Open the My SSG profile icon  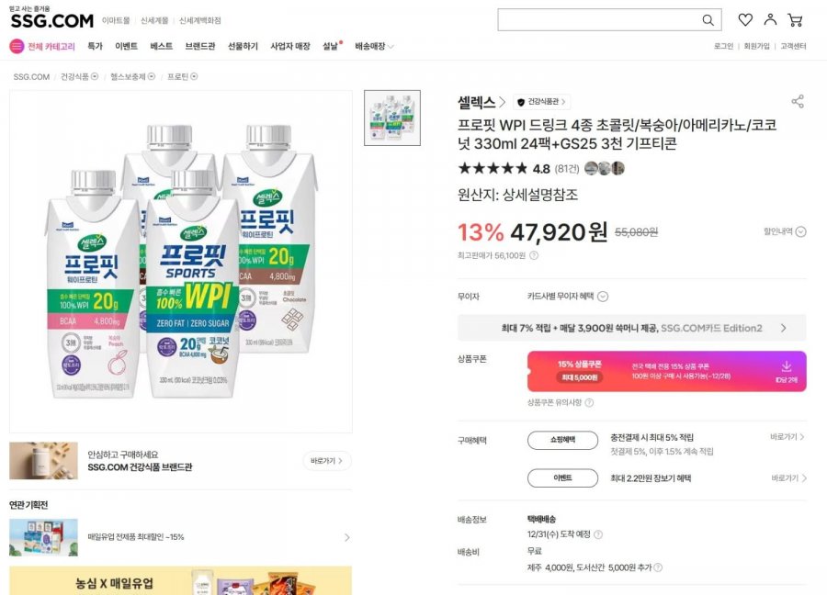(x=770, y=20)
